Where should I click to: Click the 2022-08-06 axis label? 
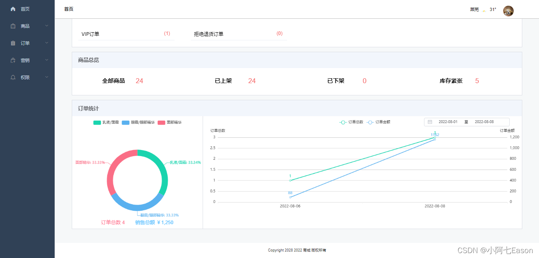click(x=290, y=206)
